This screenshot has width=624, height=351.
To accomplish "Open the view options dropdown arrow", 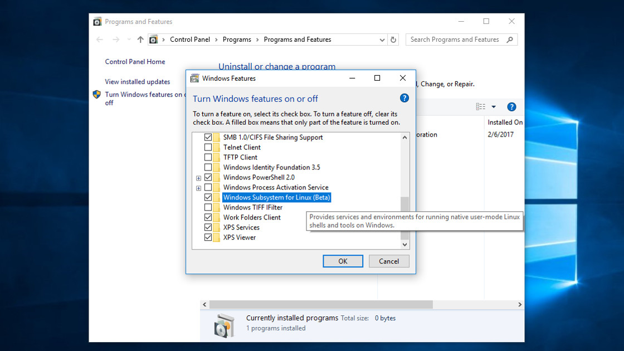I will coord(494,106).
